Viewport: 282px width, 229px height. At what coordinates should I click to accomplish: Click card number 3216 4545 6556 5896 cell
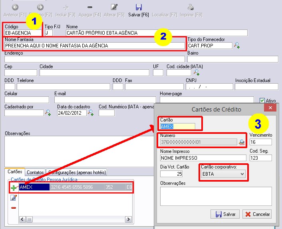pyautogui.click(x=77, y=187)
